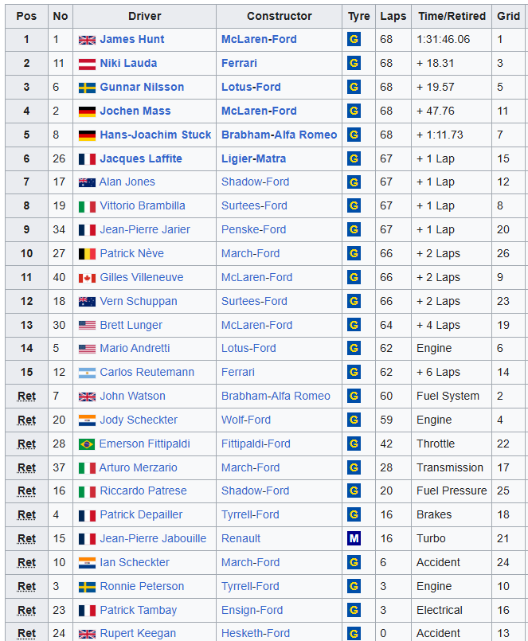
Task: Click the Constructor column header
Action: 280,16
